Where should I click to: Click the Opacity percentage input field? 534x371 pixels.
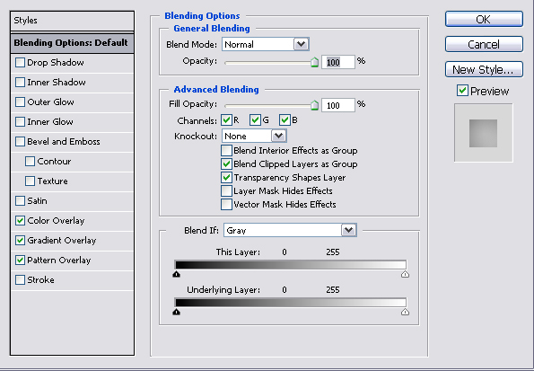pyautogui.click(x=338, y=62)
